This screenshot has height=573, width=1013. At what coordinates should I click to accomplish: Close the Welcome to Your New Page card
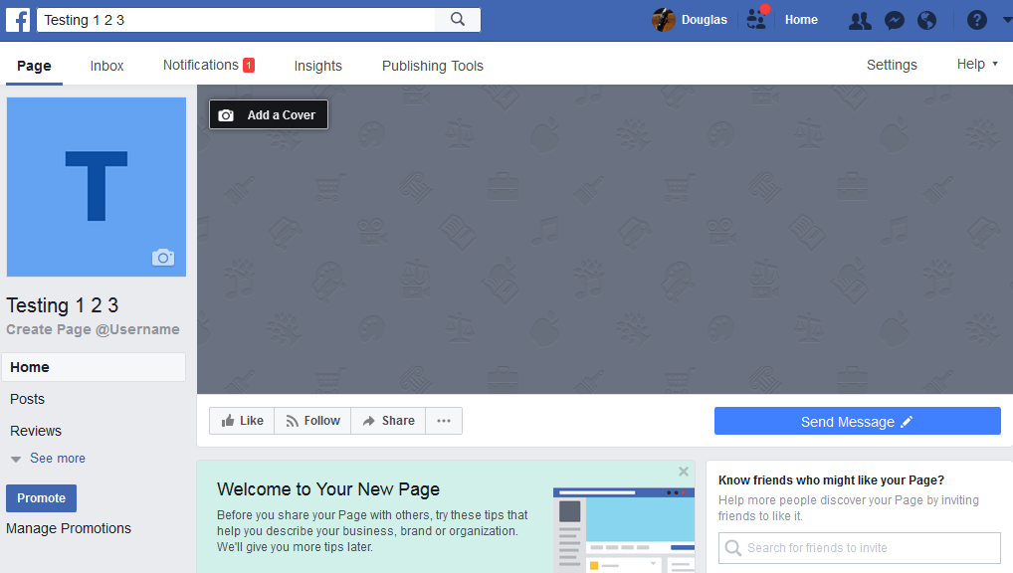click(x=684, y=472)
